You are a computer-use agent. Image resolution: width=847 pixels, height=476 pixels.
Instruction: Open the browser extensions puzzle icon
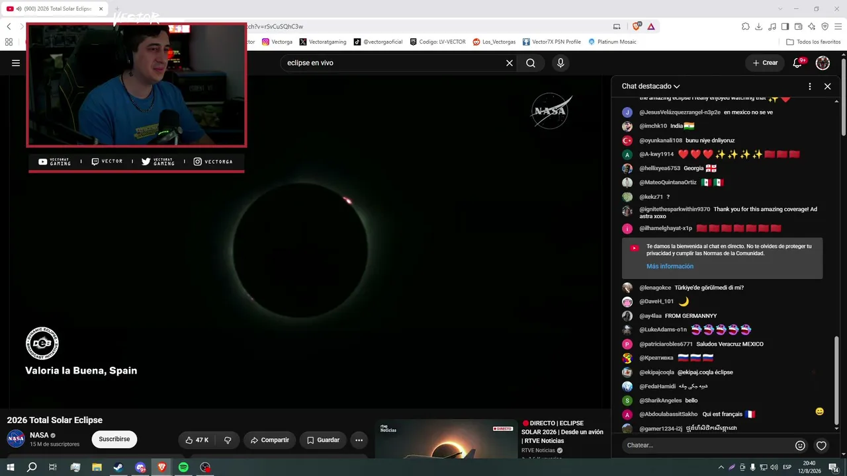tap(746, 26)
